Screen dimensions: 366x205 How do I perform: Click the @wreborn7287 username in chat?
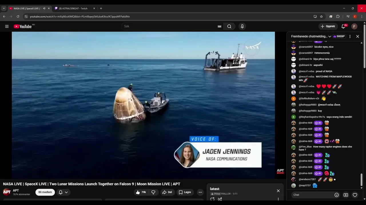pos(307,179)
